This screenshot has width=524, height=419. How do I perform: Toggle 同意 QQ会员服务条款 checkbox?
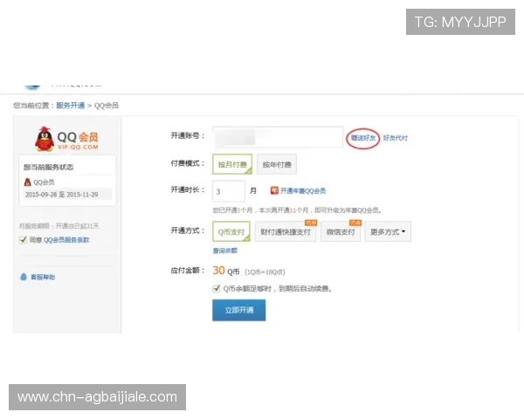pos(23,239)
